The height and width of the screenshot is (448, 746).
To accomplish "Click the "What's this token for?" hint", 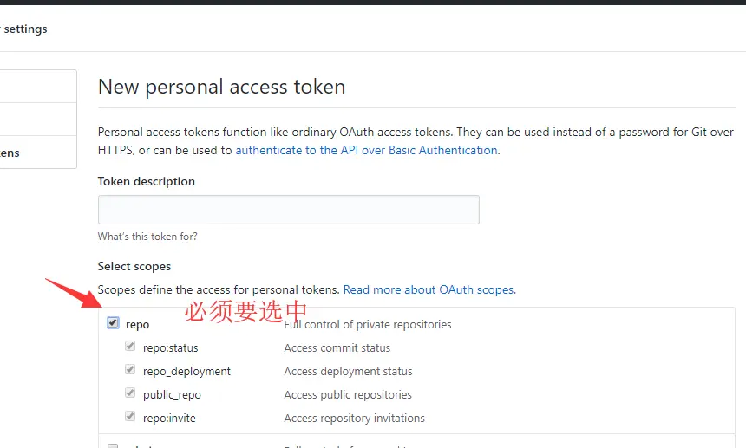I will tap(147, 237).
